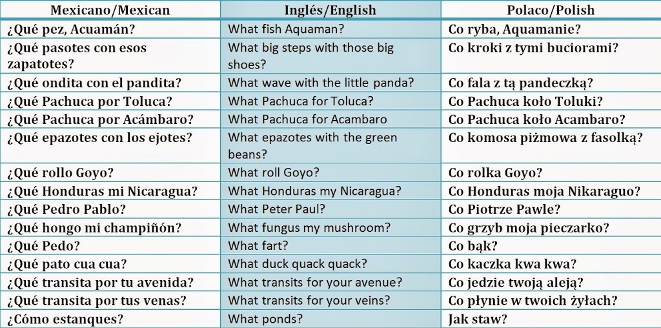
Task: Click '¿Qué hongo mi champiñón?' cell
Action: [110, 228]
